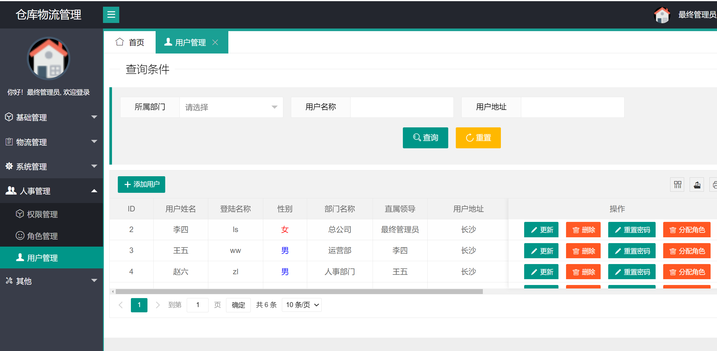Click 删除 for user 李四
Screen dimensions: 717x351
click(x=583, y=230)
